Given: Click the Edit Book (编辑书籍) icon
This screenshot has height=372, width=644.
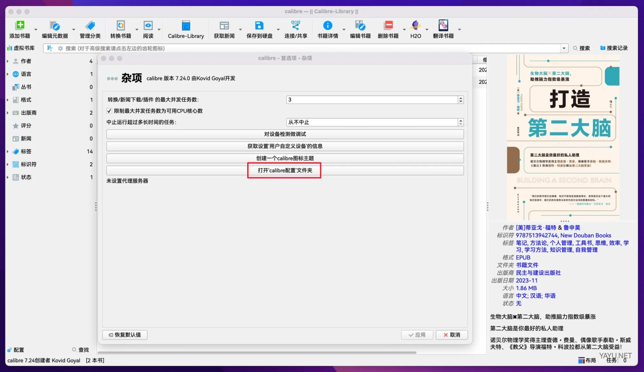Looking at the screenshot, I should [360, 26].
